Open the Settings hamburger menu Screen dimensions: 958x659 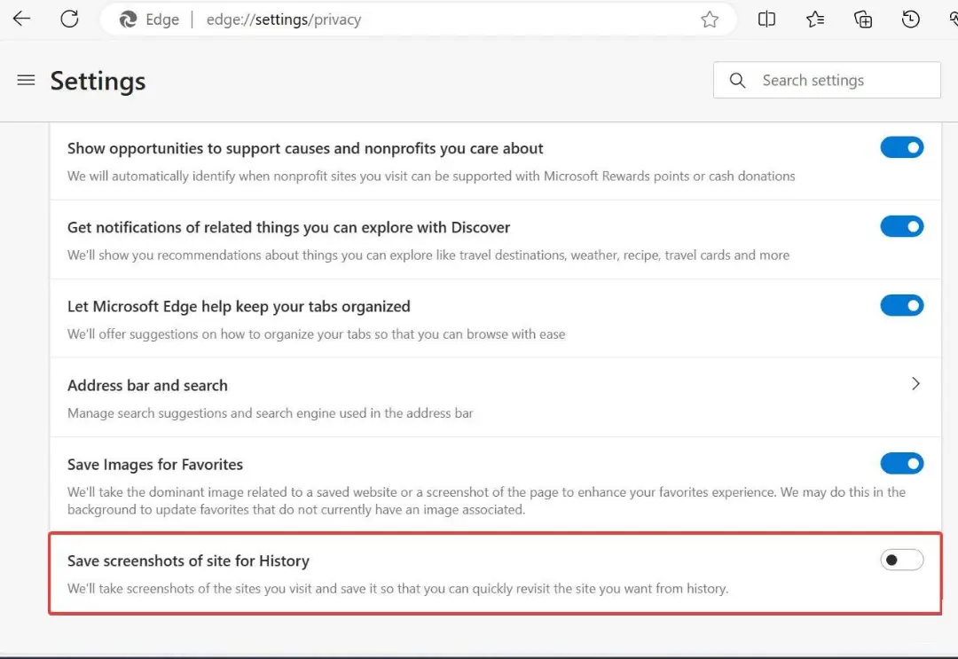26,80
